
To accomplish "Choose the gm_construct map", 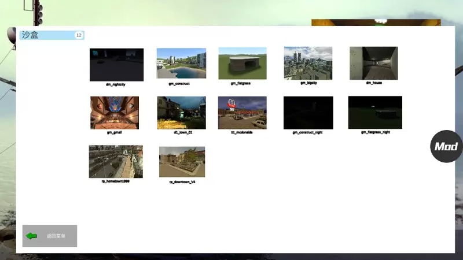I will pyautogui.click(x=181, y=63).
